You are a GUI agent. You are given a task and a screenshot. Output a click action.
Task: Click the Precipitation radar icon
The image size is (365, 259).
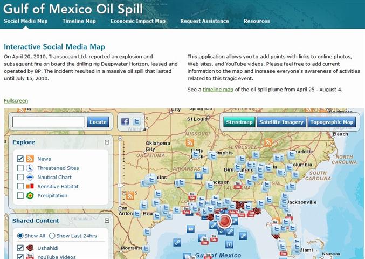click(x=30, y=196)
